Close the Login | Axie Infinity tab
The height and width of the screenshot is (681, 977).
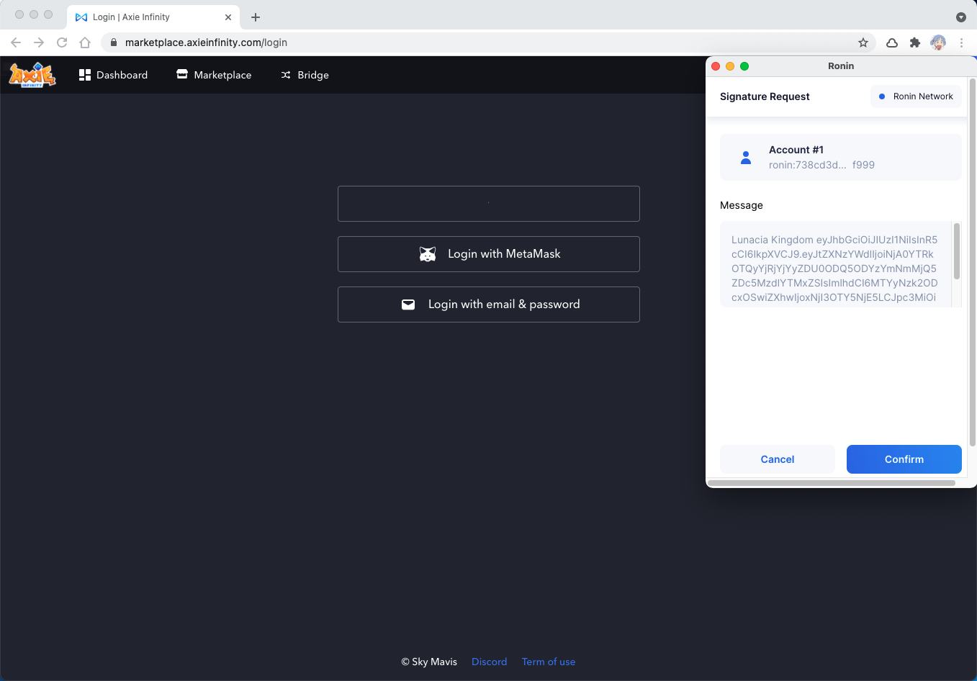click(228, 17)
